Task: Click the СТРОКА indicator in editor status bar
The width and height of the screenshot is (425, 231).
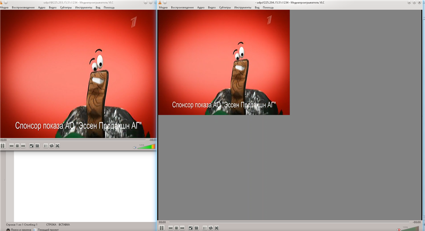Action: [51, 225]
